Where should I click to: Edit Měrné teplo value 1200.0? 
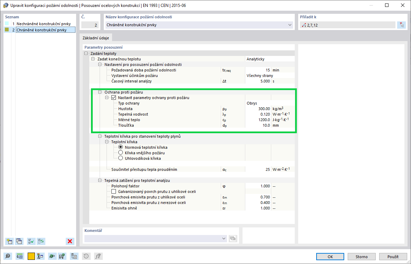click(x=258, y=120)
